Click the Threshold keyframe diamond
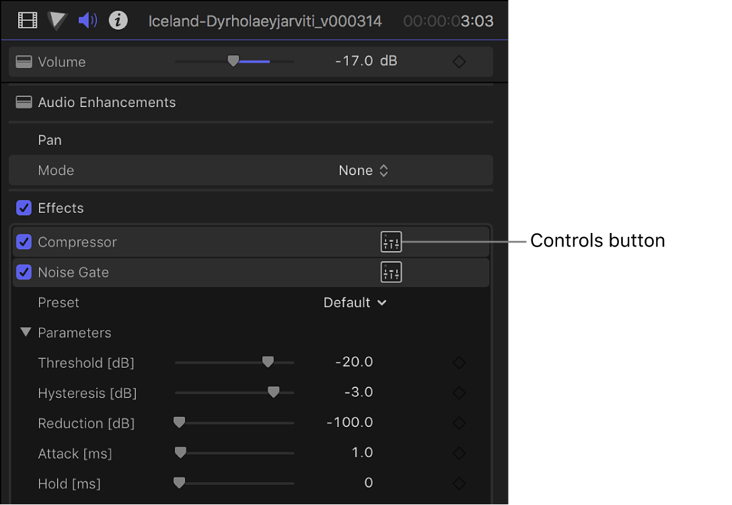 [459, 362]
